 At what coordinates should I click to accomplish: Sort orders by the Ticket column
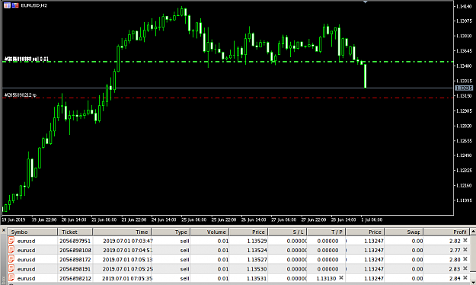75,232
